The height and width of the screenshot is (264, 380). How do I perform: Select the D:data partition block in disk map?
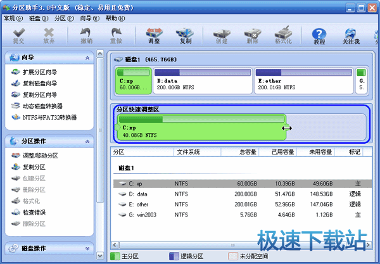(203, 80)
